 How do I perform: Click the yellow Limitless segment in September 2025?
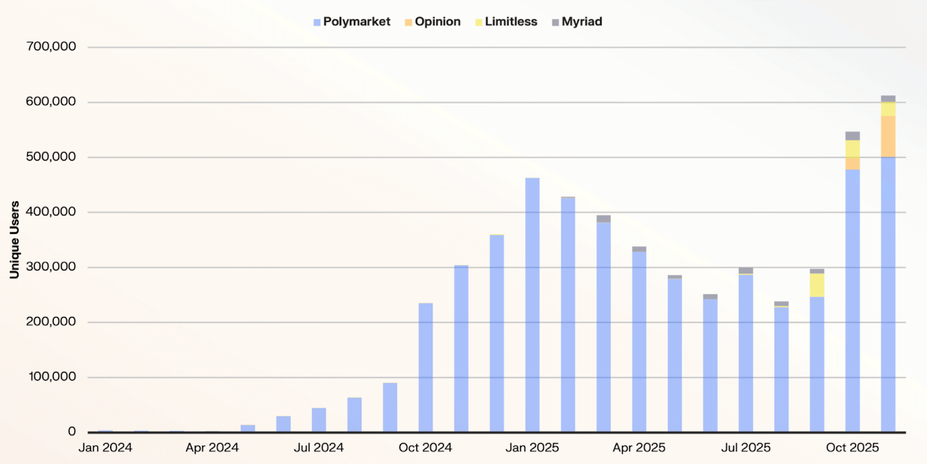tap(817, 285)
